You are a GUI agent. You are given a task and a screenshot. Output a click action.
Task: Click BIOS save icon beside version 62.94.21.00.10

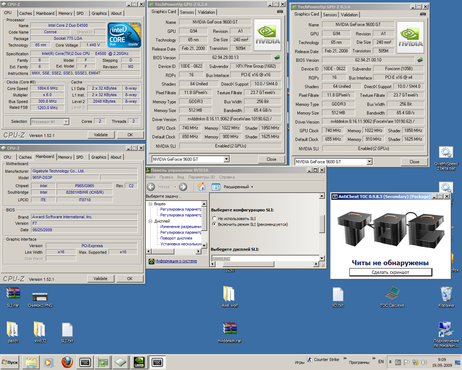click(420, 60)
